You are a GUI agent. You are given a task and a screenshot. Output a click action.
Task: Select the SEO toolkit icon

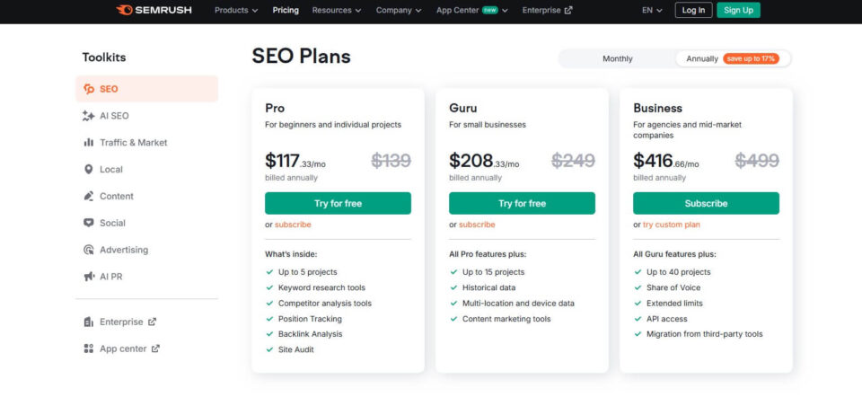click(89, 89)
